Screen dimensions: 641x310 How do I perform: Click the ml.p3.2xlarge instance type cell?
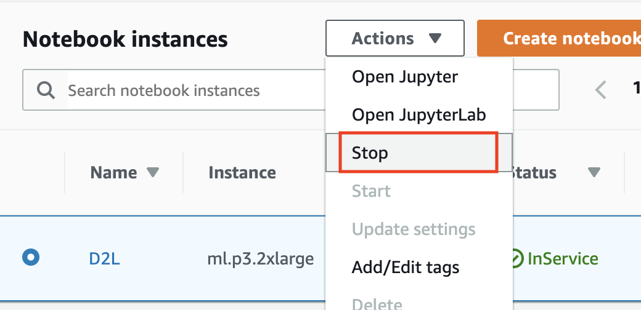point(260,259)
